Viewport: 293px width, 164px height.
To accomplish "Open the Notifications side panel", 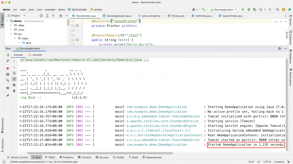I will 290,77.
